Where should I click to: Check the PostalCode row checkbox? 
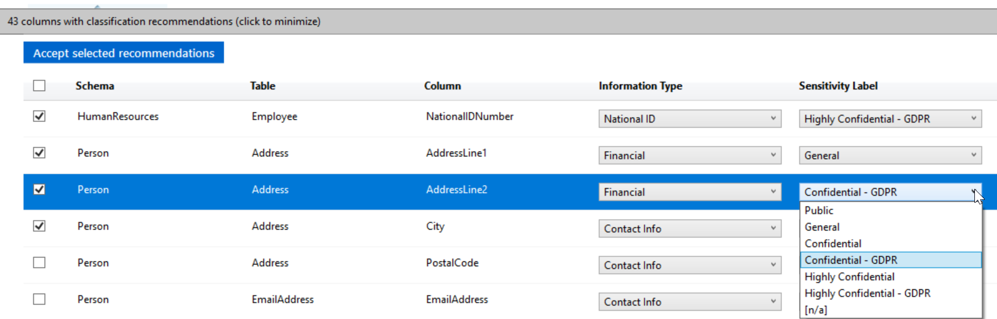[39, 263]
